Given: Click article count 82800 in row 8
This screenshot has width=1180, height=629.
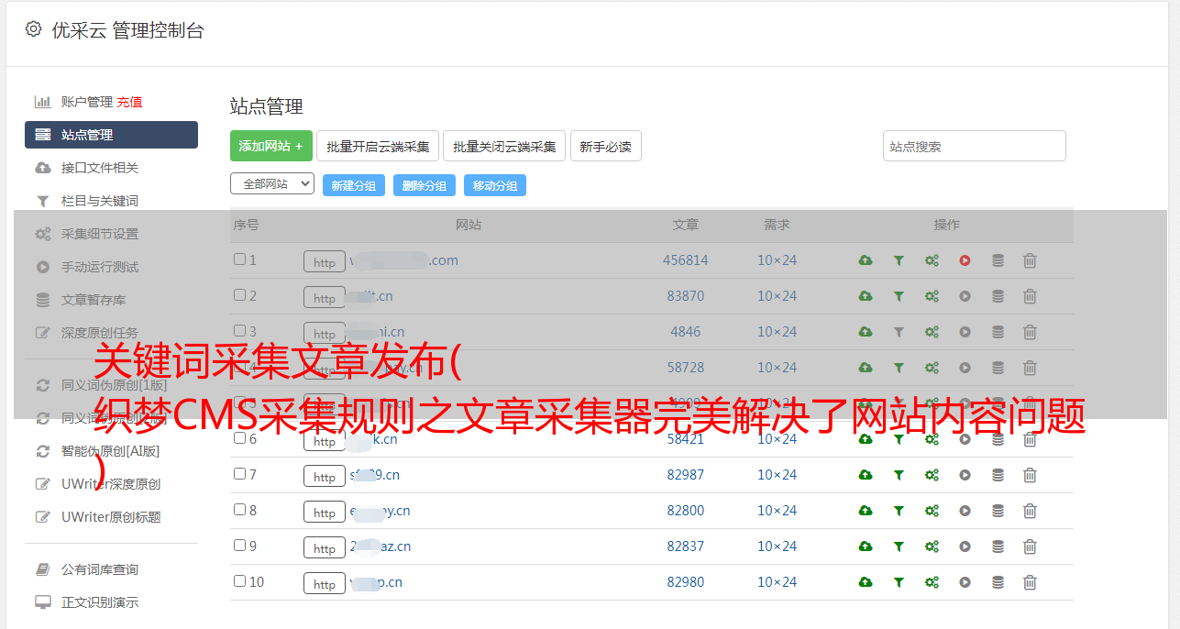Looking at the screenshot, I should coord(686,511).
